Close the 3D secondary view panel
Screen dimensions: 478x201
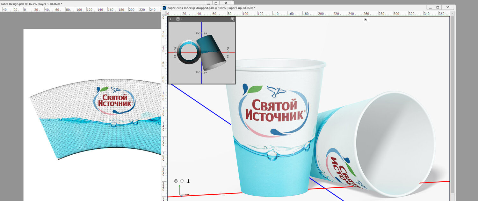pos(173,19)
